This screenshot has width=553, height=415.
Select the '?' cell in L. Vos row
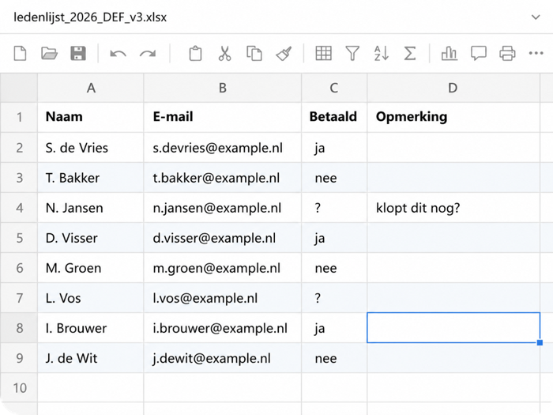click(334, 298)
